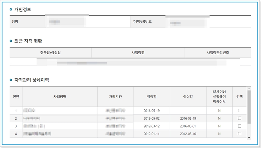Click the date 2012-01-11 cell
This screenshot has height=148, width=261.
[151, 134]
